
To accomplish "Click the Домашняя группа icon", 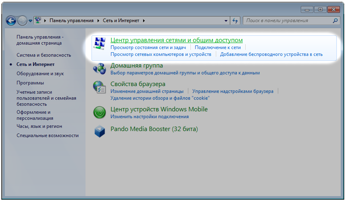I will 100,69.
